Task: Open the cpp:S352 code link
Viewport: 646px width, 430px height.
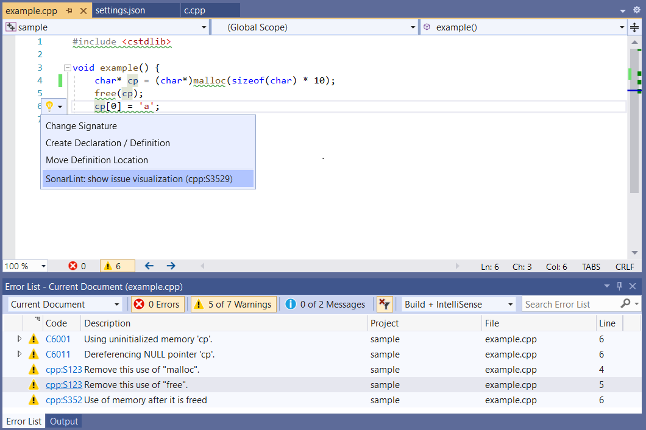Action: 64,400
